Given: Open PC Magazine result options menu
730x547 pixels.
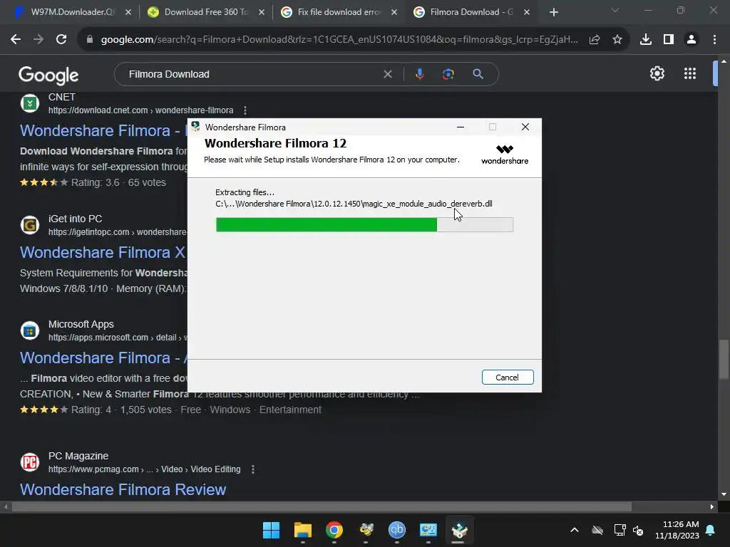Looking at the screenshot, I should coord(253,469).
